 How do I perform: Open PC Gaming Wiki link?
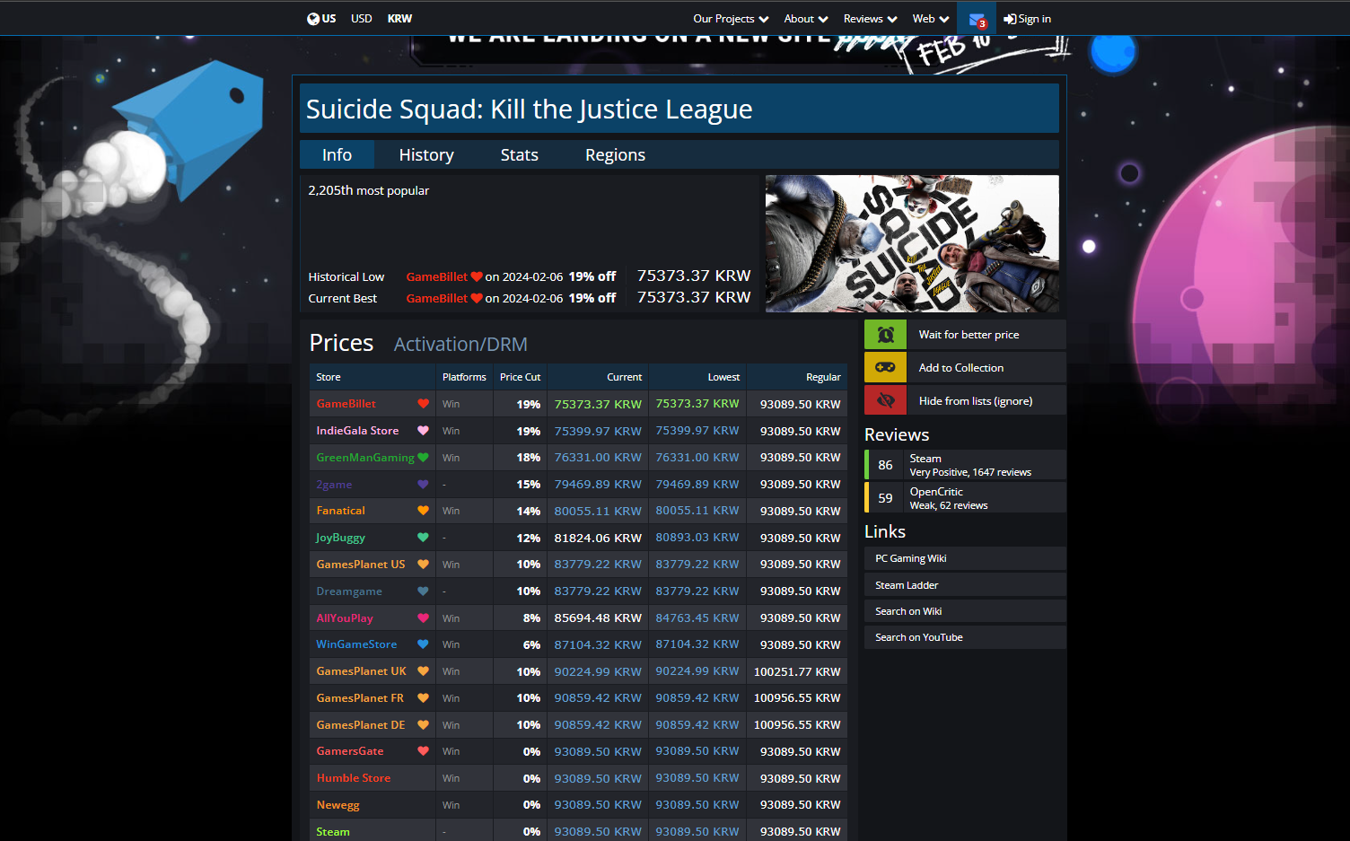coord(965,558)
